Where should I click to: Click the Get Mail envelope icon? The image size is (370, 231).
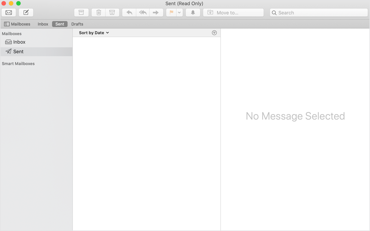click(9, 12)
